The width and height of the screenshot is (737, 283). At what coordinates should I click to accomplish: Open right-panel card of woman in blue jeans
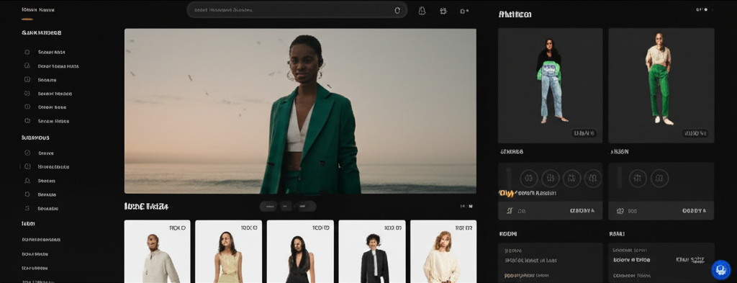tap(551, 86)
